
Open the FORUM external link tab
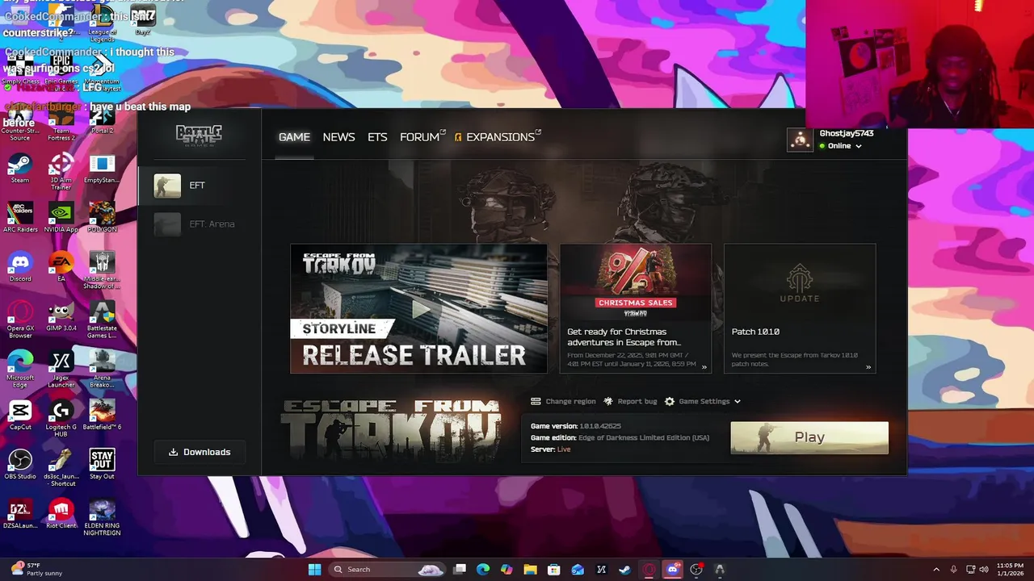422,137
